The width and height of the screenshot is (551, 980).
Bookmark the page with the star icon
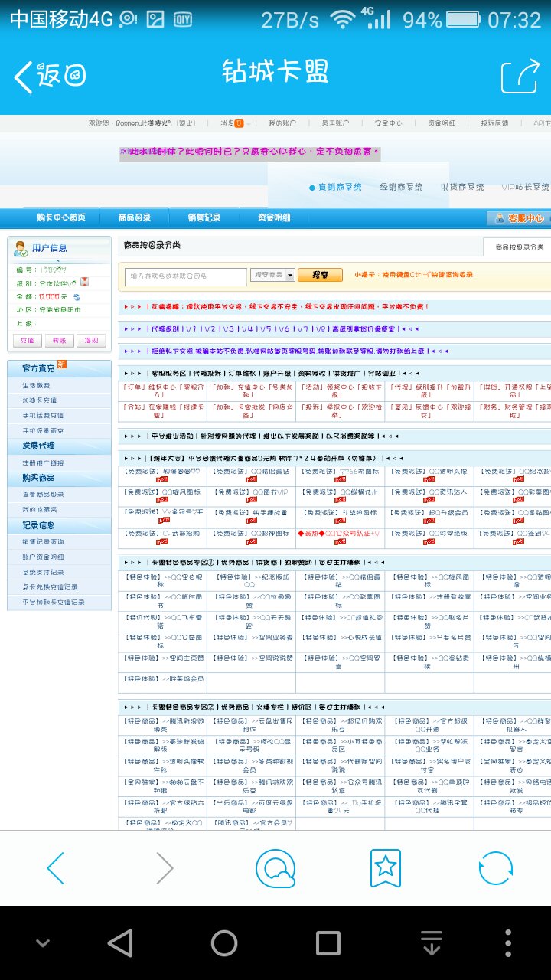tap(386, 867)
